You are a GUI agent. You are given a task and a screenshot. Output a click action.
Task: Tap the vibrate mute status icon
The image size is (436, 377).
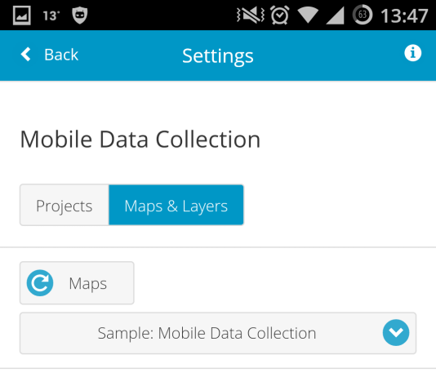pyautogui.click(x=251, y=15)
